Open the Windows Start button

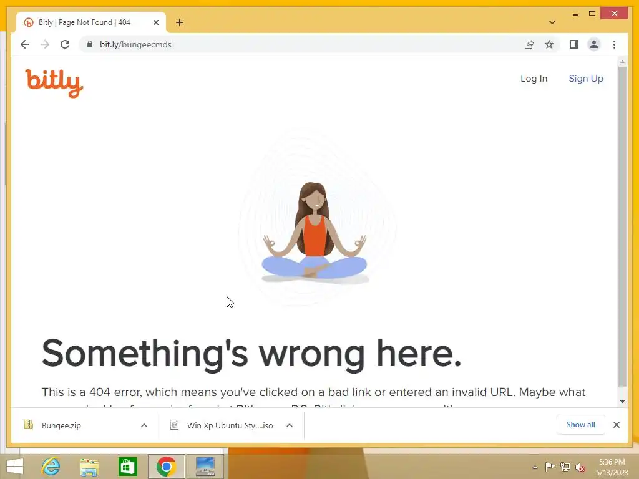click(15, 467)
